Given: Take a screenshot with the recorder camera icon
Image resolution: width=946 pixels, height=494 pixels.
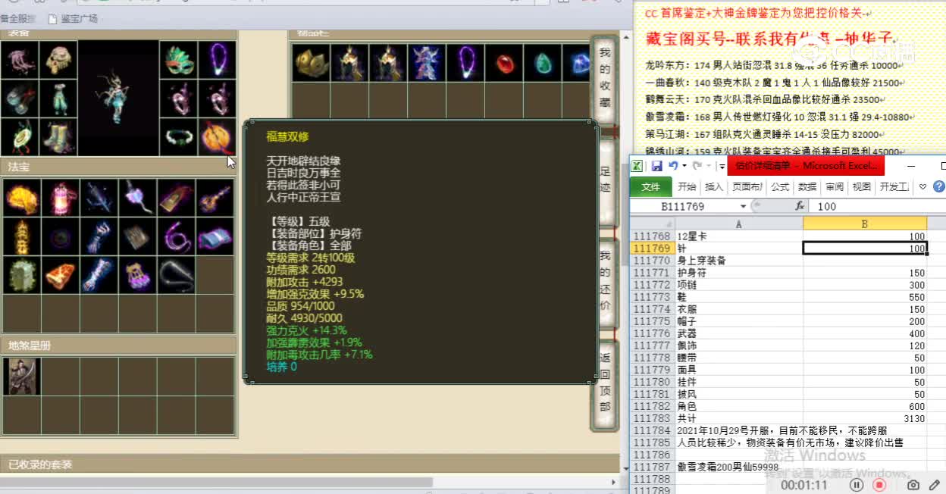Looking at the screenshot, I should click(x=914, y=485).
